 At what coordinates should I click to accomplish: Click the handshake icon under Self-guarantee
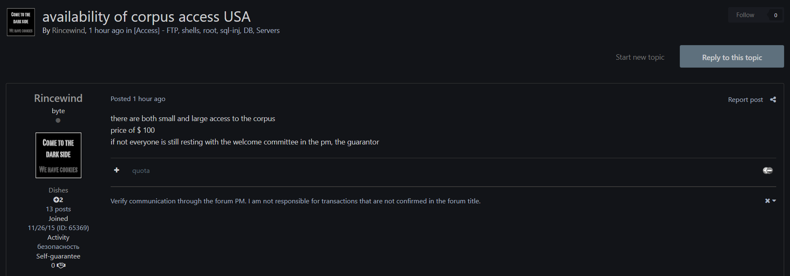click(x=61, y=266)
